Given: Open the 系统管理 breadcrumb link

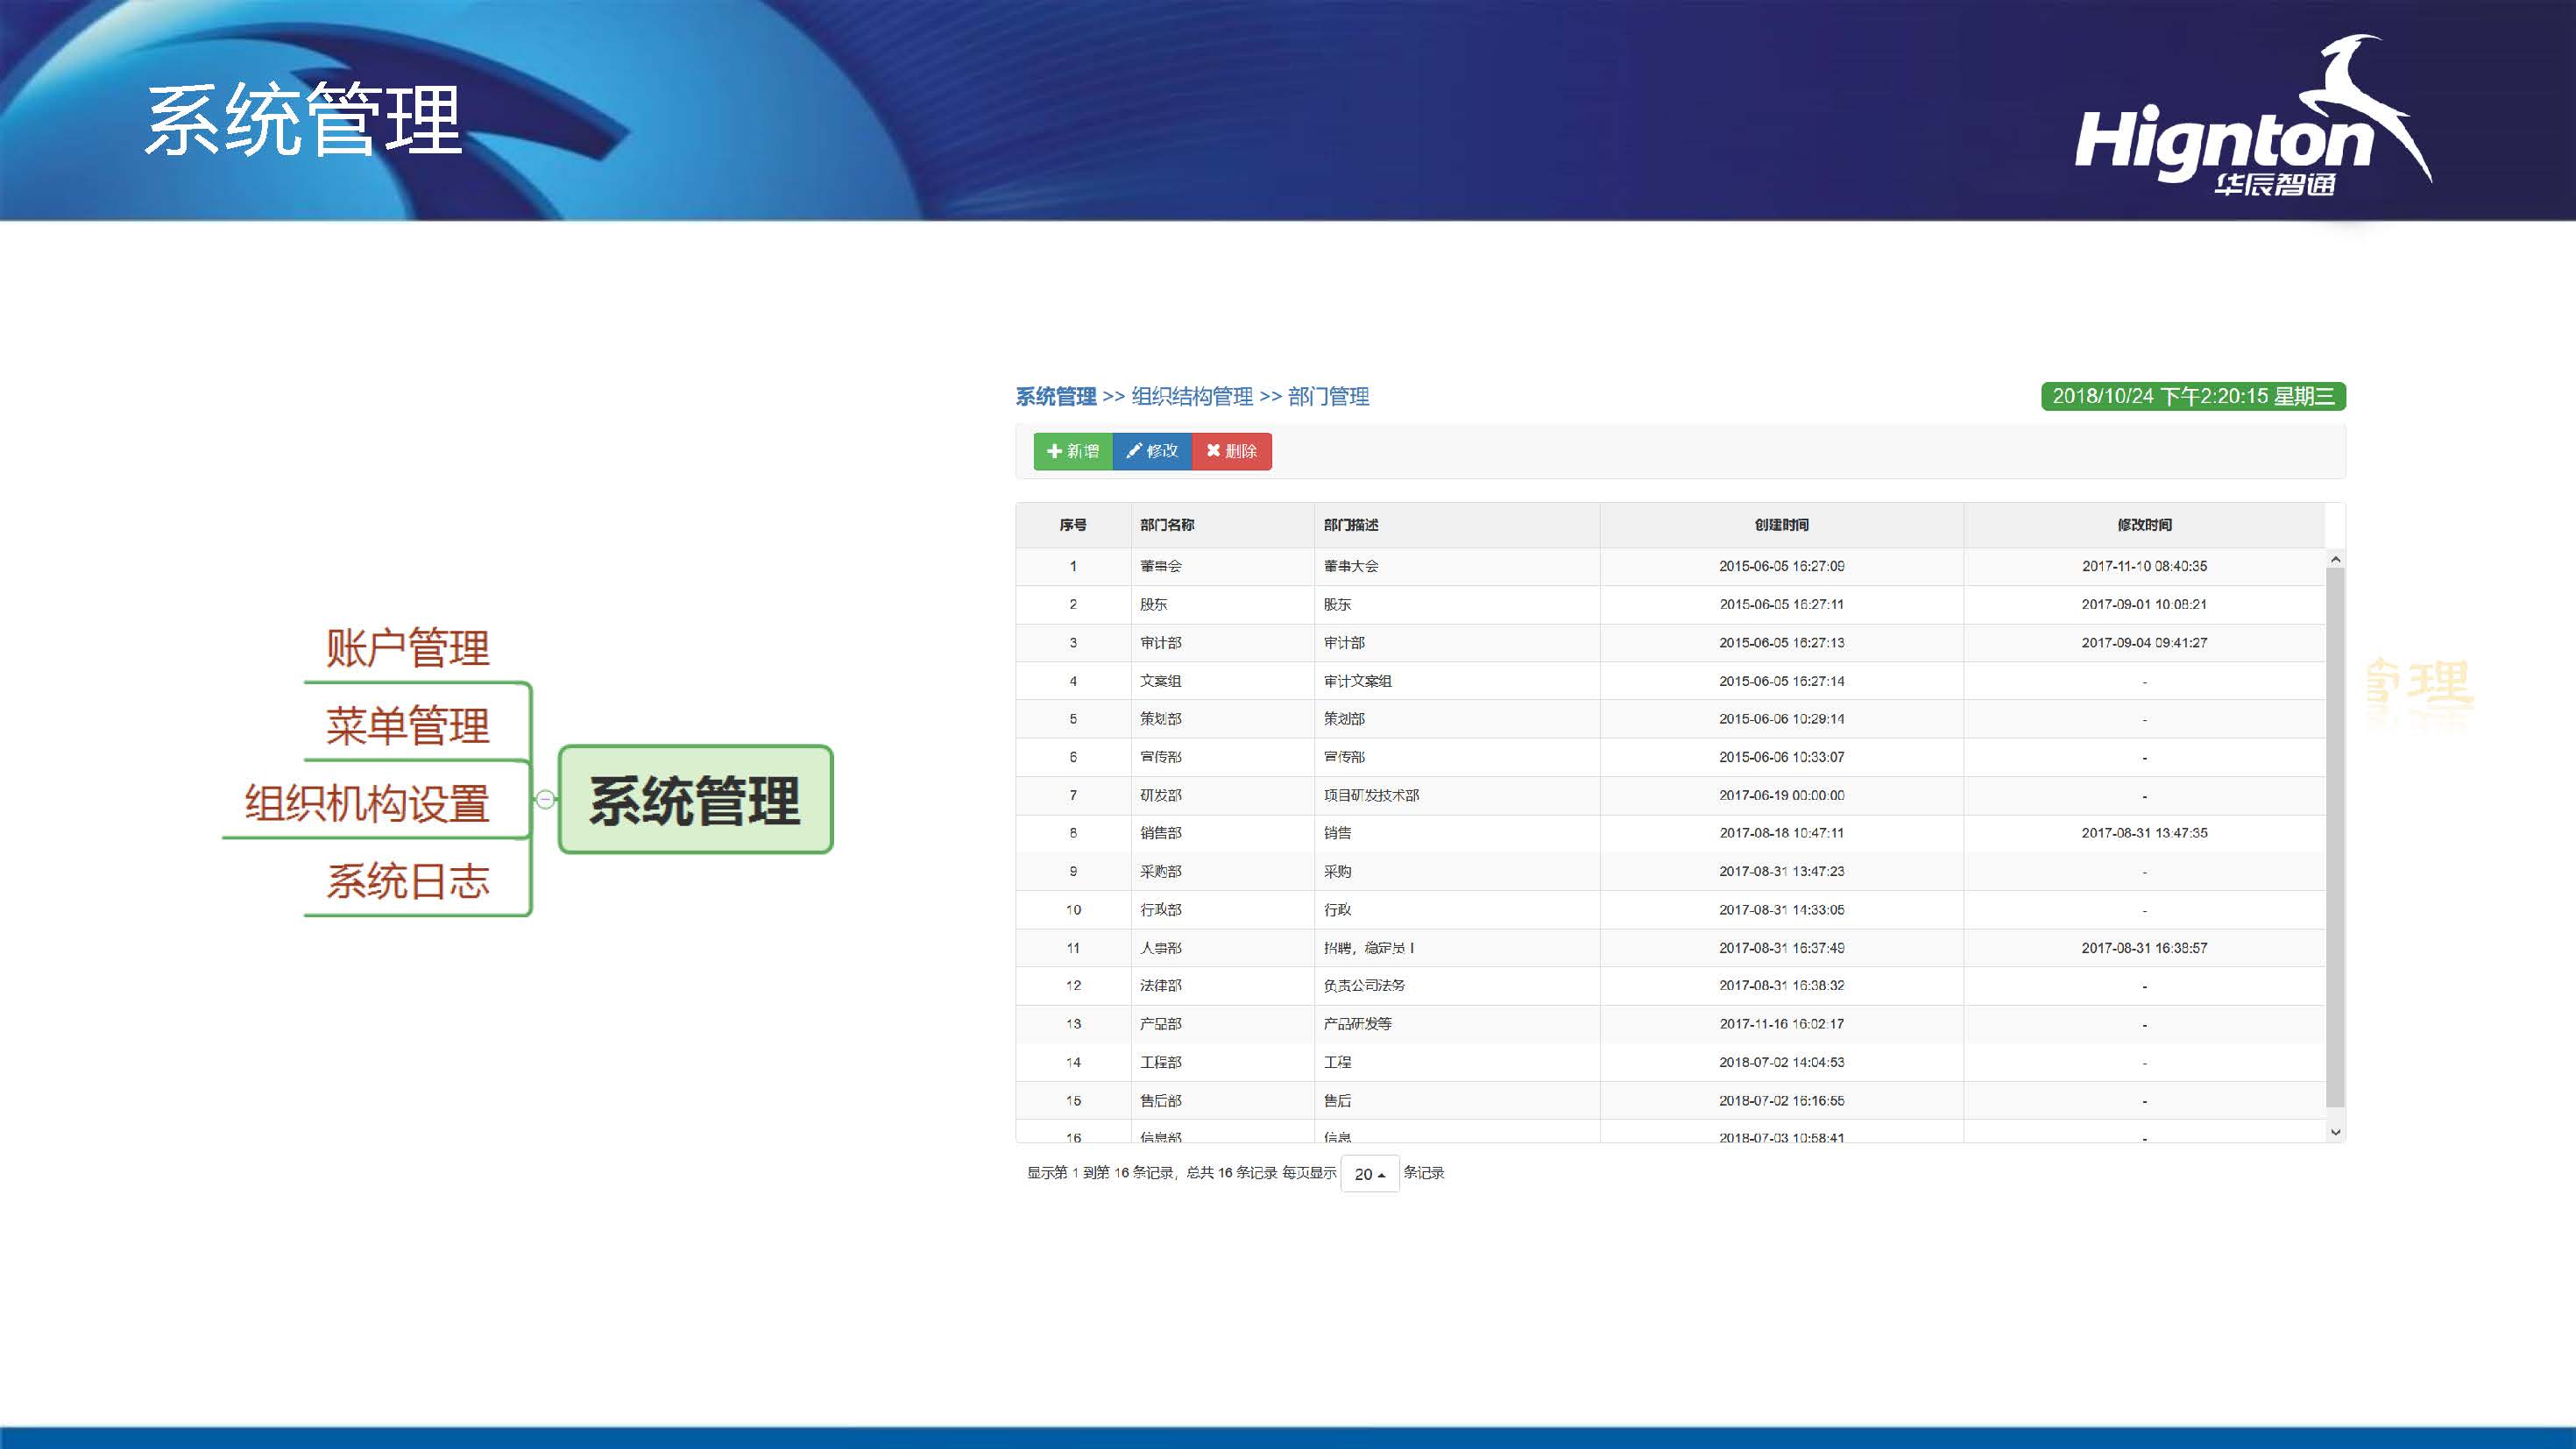Looking at the screenshot, I should click(x=1057, y=396).
